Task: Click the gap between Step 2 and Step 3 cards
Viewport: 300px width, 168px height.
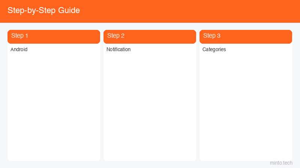Action: click(x=198, y=95)
